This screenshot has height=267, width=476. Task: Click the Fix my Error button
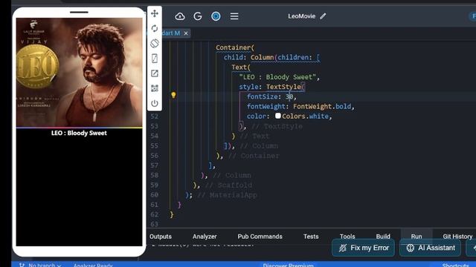click(x=364, y=248)
